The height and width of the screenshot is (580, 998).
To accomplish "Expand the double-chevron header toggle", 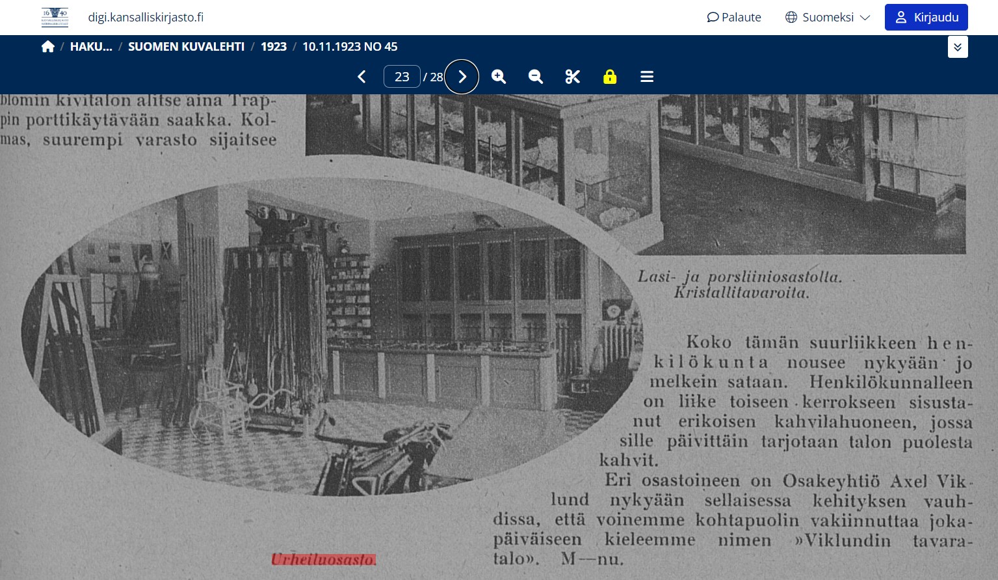I will click(958, 47).
